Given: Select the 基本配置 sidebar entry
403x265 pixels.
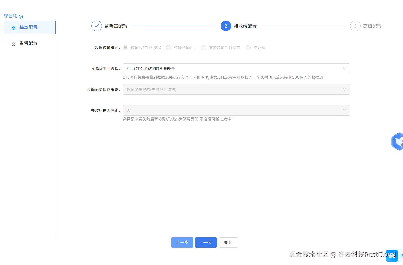Looking at the screenshot, I should 28,27.
